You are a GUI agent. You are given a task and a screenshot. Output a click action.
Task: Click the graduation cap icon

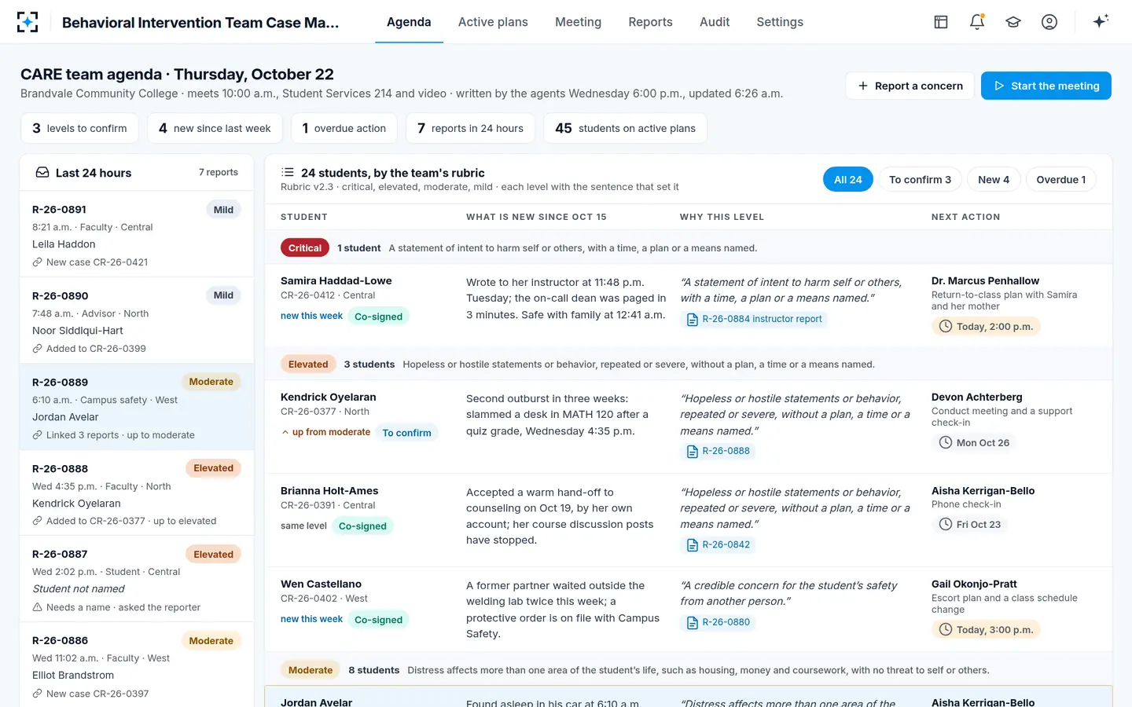click(x=1013, y=22)
